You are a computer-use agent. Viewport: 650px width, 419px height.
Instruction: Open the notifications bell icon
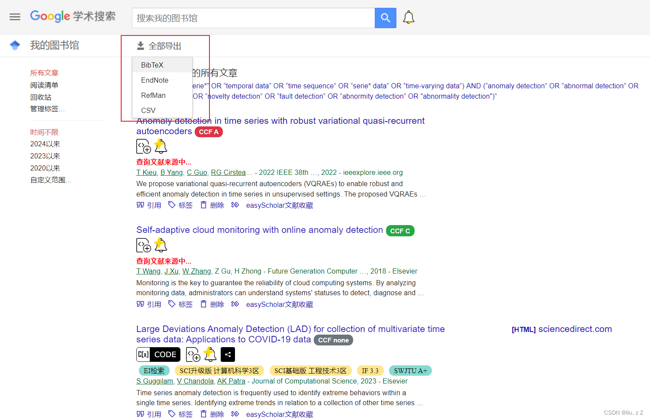pyautogui.click(x=409, y=17)
